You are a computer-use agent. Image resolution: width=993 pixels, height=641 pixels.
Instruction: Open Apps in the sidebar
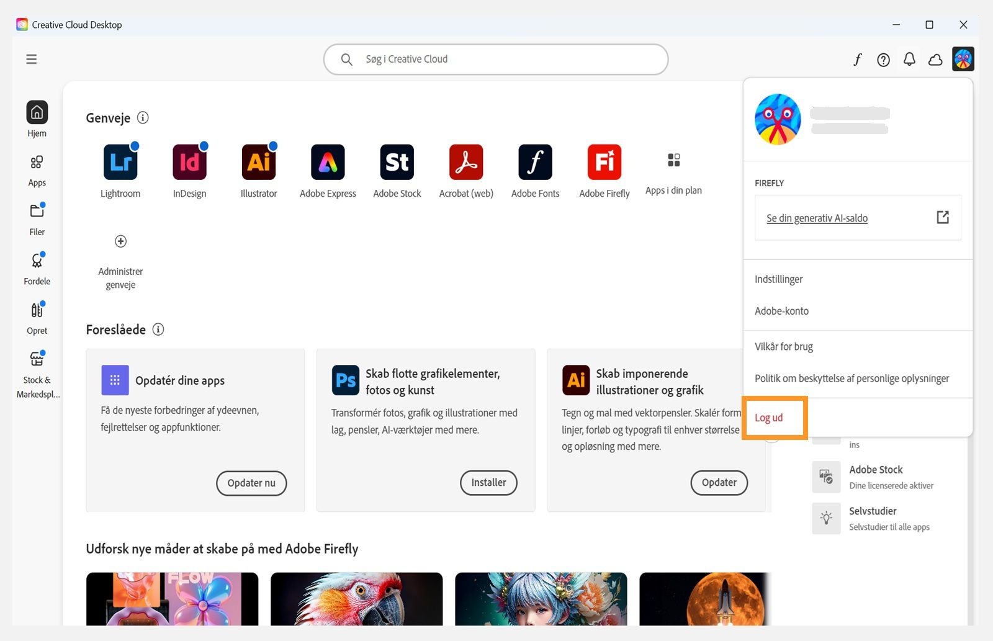click(37, 171)
